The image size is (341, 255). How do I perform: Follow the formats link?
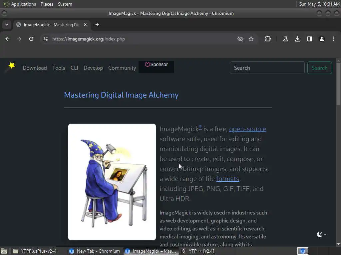pyautogui.click(x=228, y=179)
